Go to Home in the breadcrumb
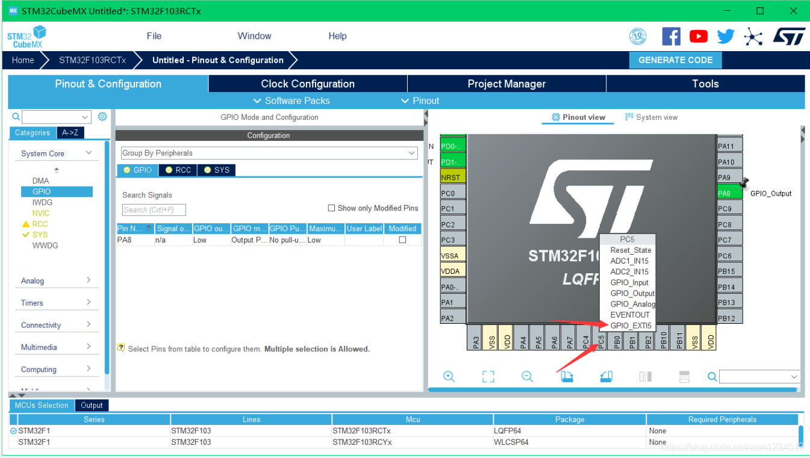The width and height of the screenshot is (810, 458). click(23, 60)
